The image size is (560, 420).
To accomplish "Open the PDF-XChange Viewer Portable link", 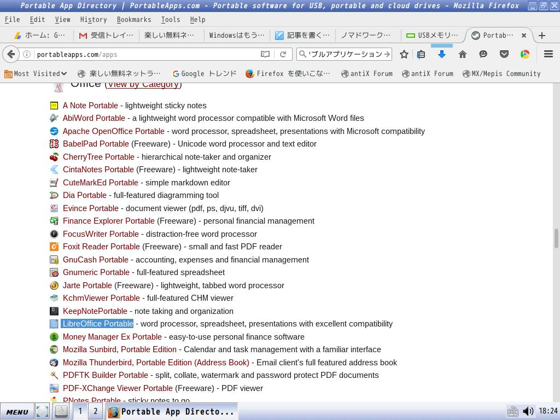I will (118, 388).
